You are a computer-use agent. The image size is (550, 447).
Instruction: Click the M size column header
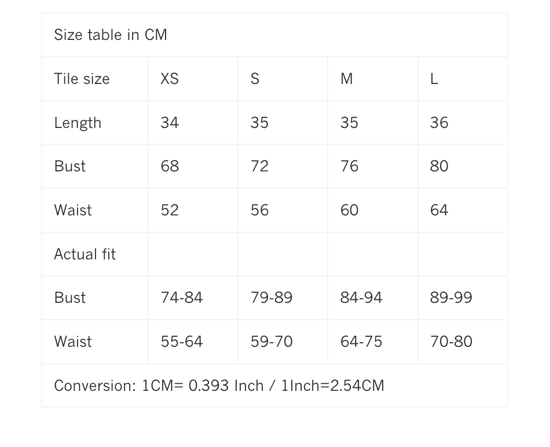(347, 79)
